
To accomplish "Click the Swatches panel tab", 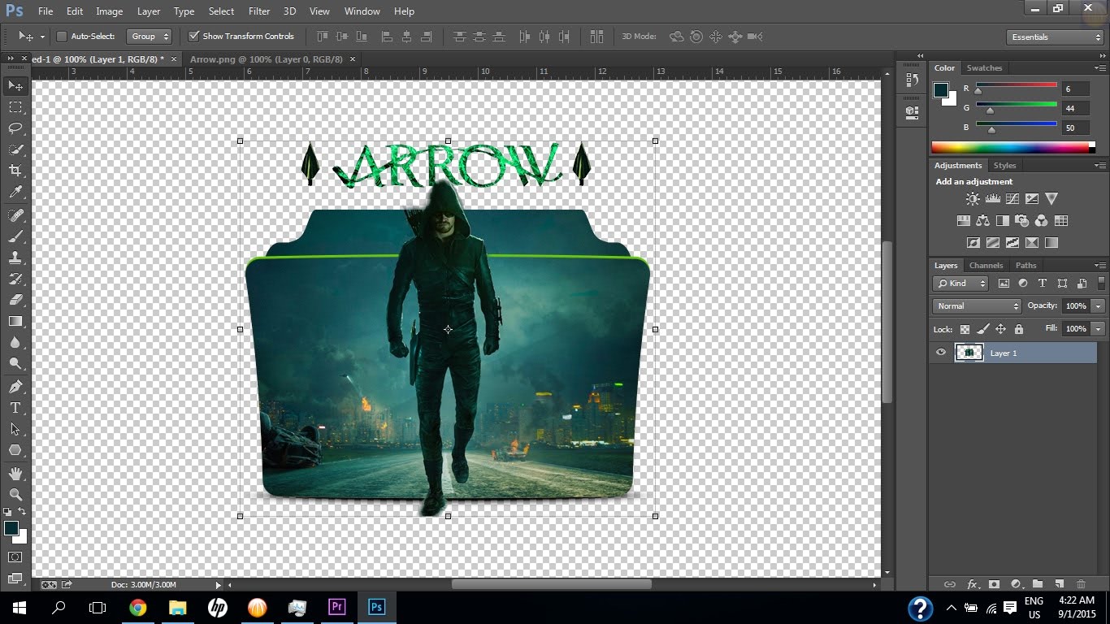I will coord(984,68).
